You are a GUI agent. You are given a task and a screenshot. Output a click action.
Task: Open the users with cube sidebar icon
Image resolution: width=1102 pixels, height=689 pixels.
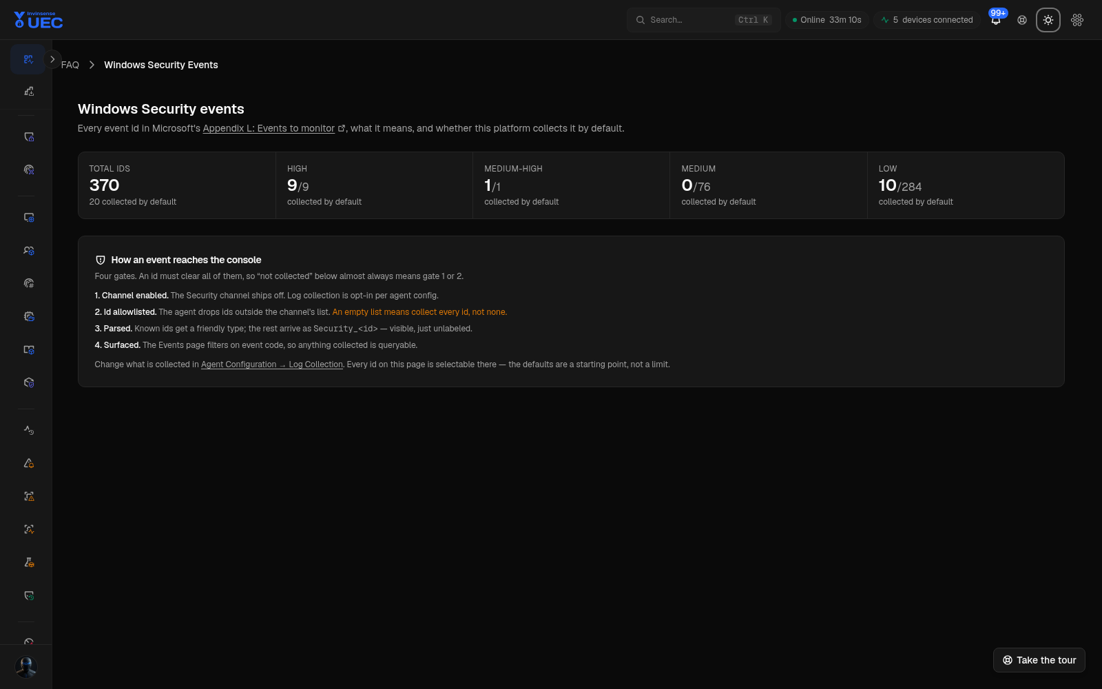pos(28,250)
